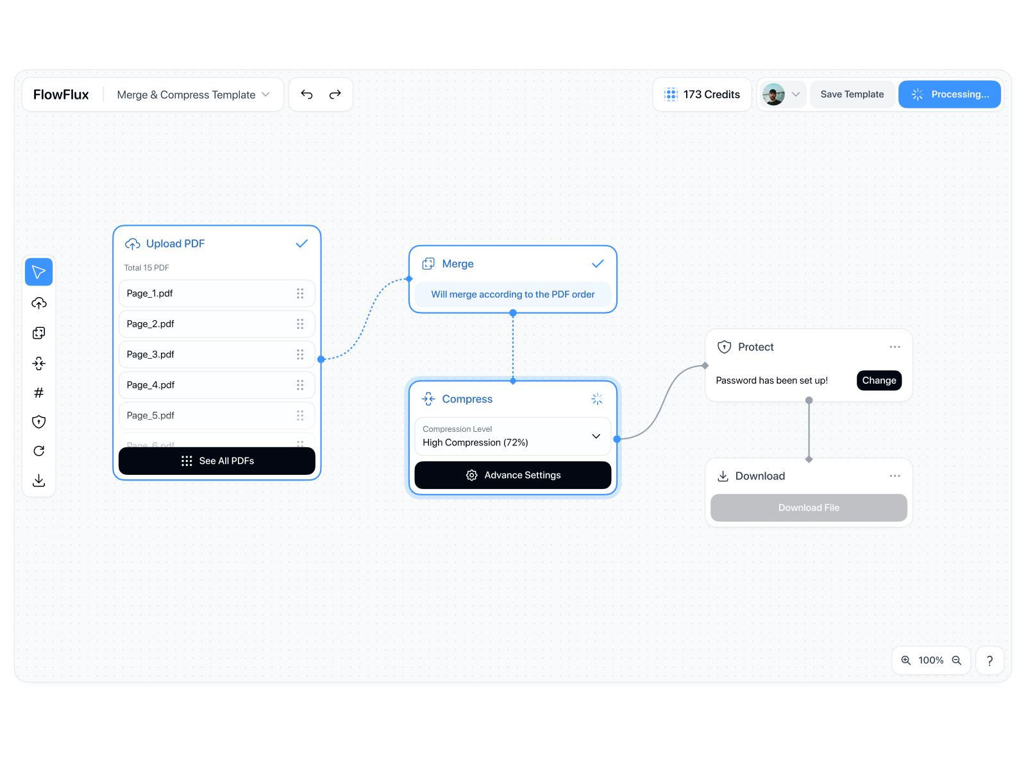Select the hash page-number tool in sidebar

click(x=38, y=393)
